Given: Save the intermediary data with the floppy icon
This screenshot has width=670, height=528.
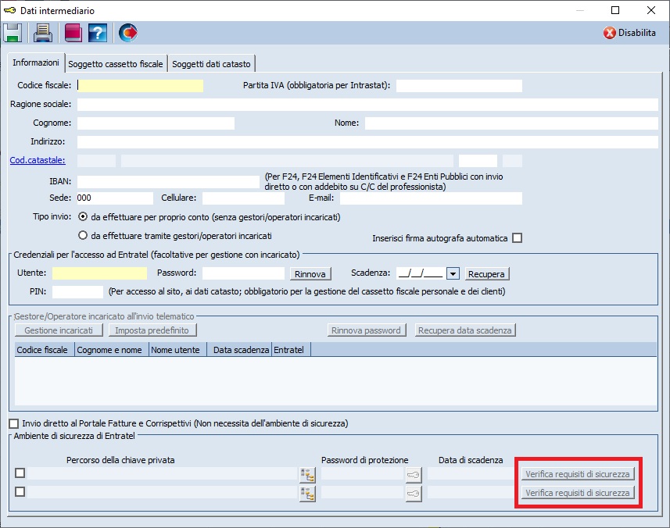Looking at the screenshot, I should [x=13, y=33].
